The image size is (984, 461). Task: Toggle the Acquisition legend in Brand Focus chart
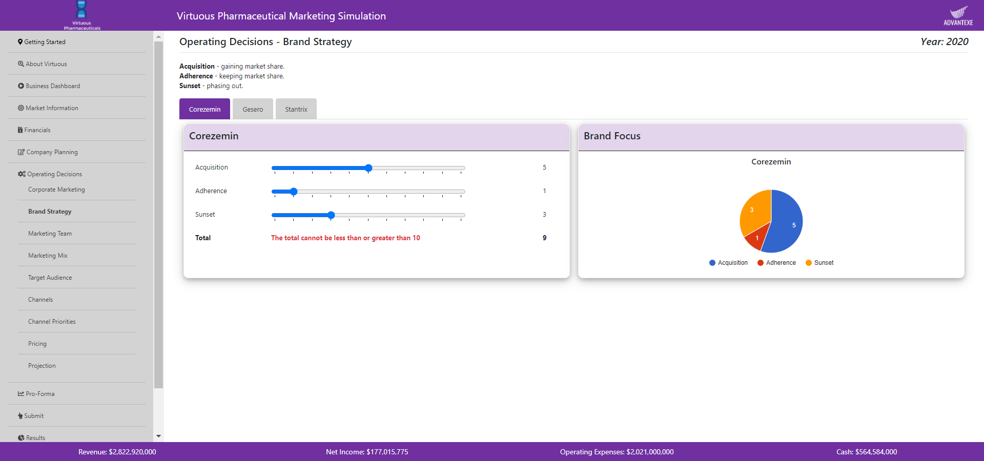tap(728, 263)
